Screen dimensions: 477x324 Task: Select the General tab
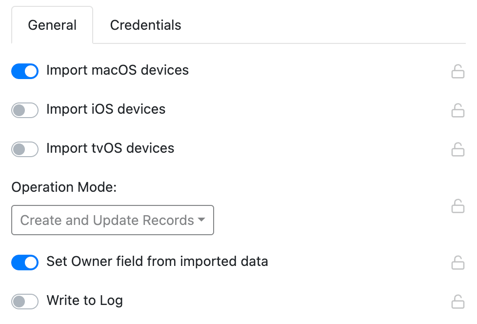point(52,25)
